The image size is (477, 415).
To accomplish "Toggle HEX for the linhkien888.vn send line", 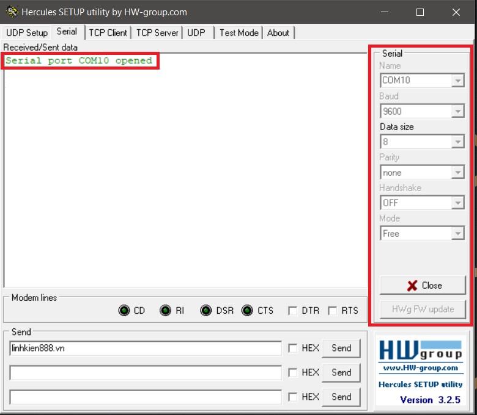I will coord(293,348).
